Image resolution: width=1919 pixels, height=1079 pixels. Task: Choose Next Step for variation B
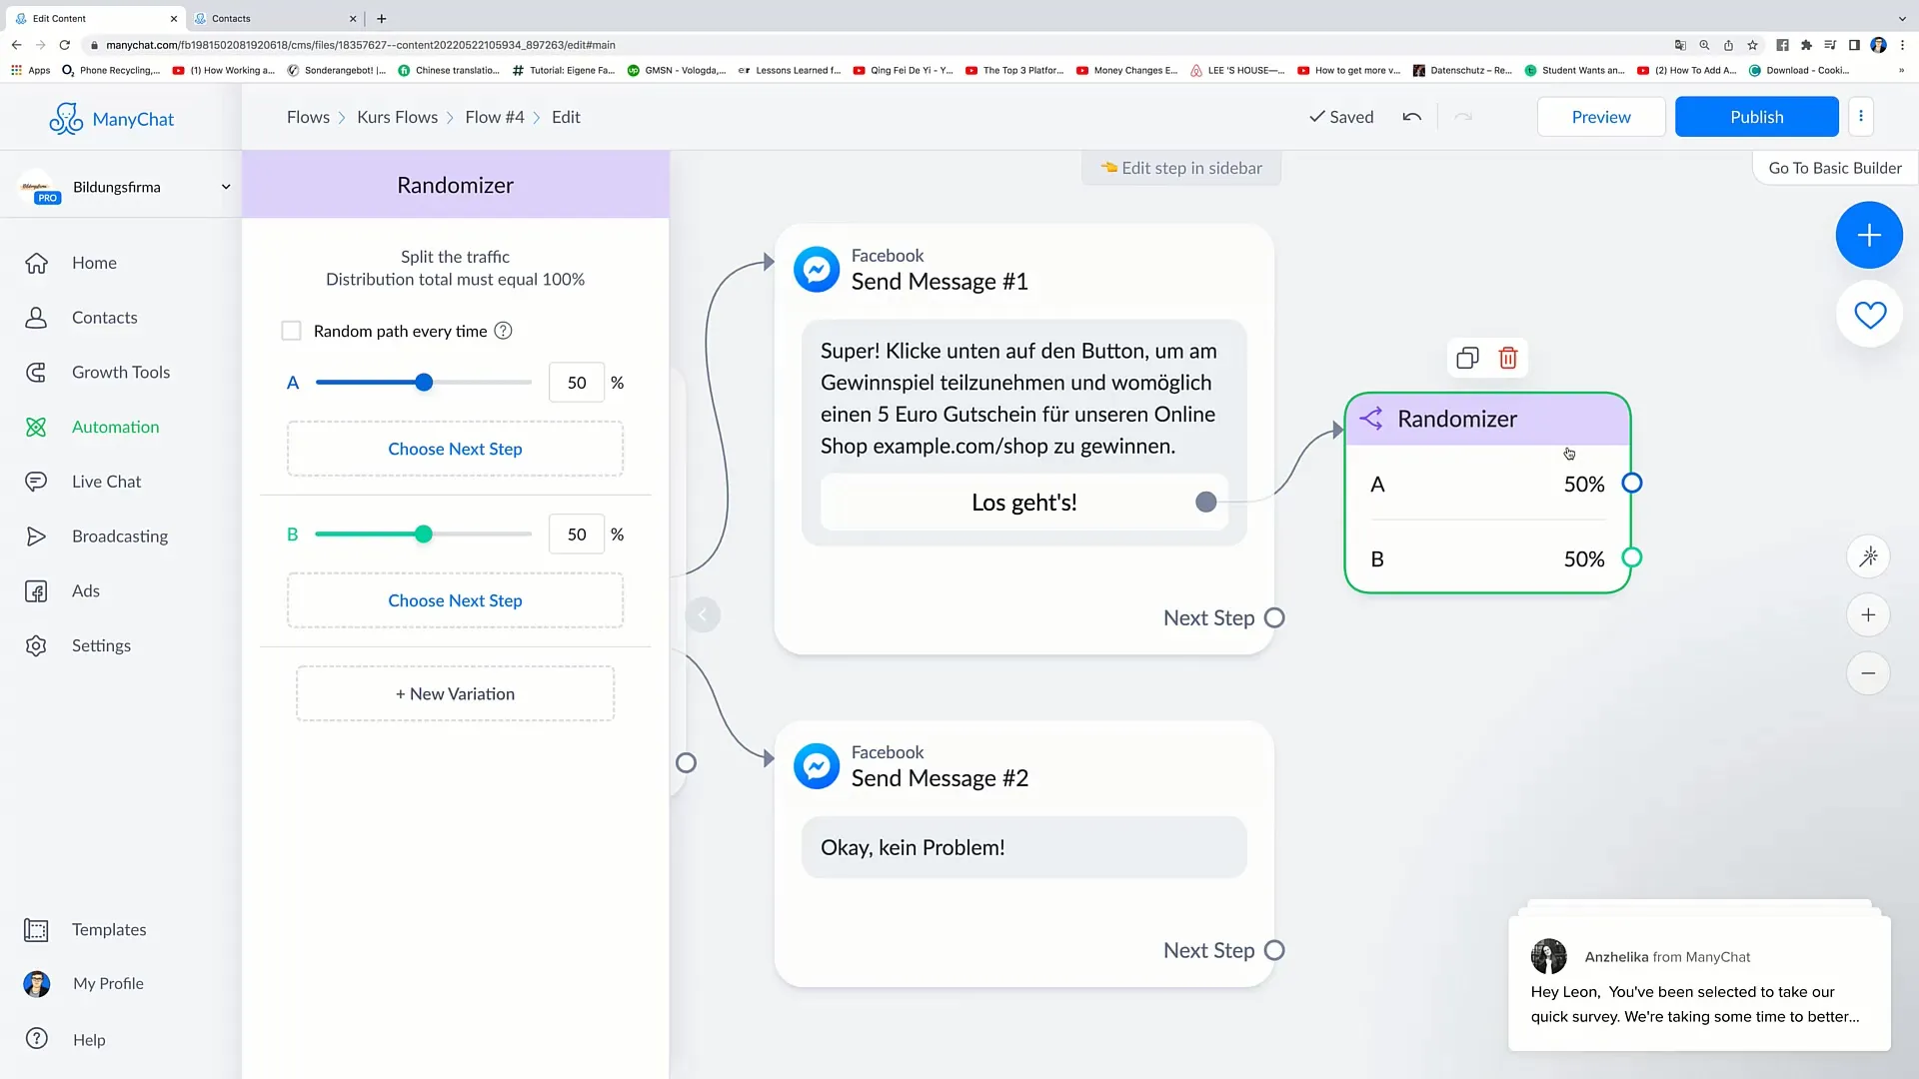pyautogui.click(x=455, y=600)
